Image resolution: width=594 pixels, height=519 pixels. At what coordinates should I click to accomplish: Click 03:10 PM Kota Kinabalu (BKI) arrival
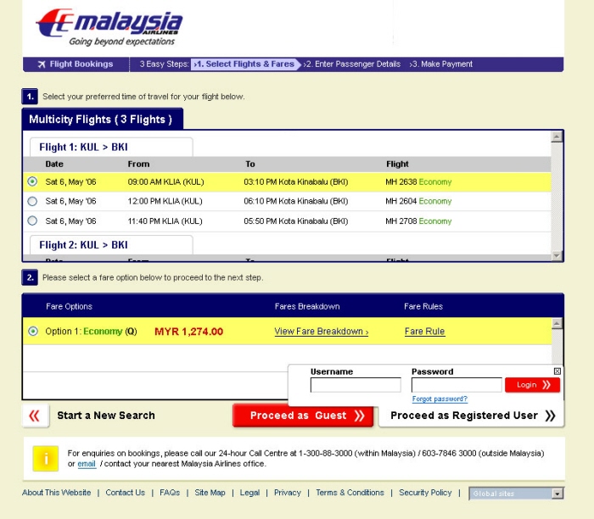pos(296,182)
